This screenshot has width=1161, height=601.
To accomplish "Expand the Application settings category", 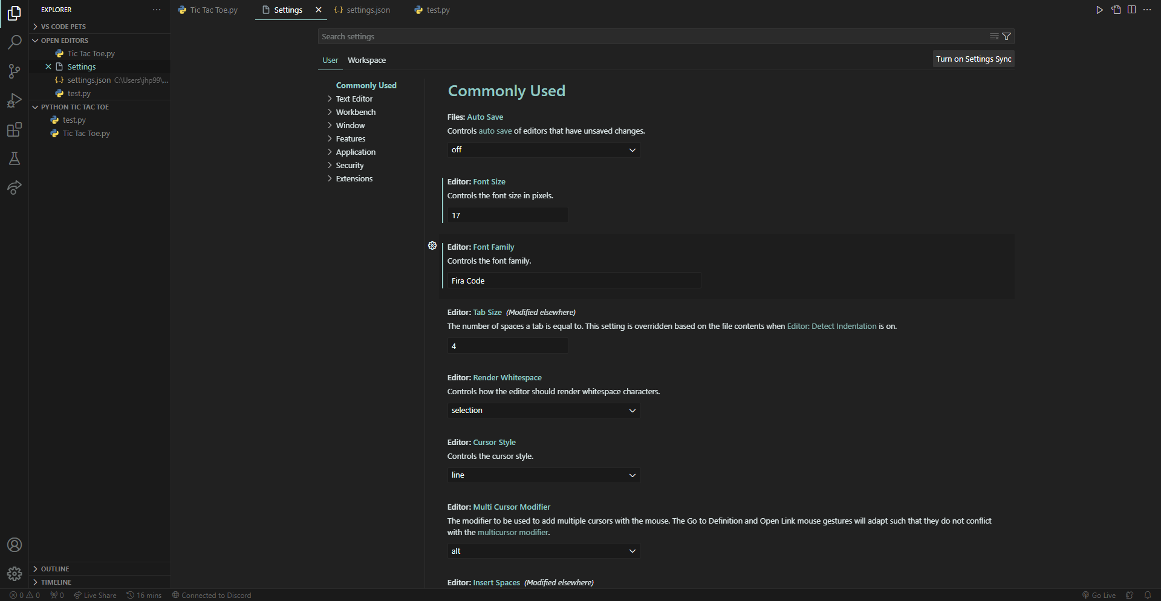I will [x=356, y=152].
